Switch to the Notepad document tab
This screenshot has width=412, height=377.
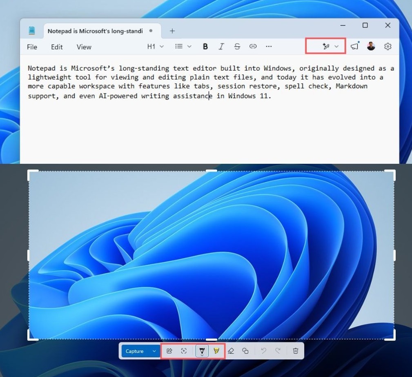95,31
